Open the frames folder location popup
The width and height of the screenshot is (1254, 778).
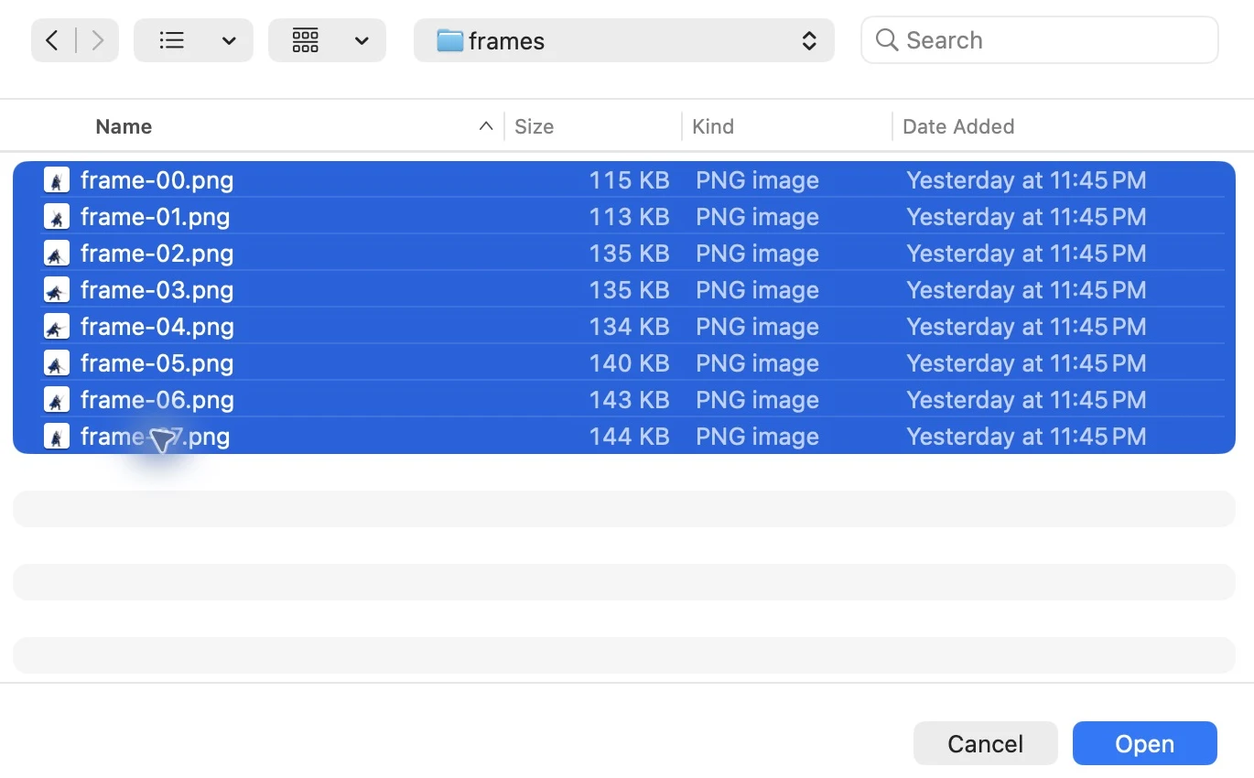tap(624, 40)
